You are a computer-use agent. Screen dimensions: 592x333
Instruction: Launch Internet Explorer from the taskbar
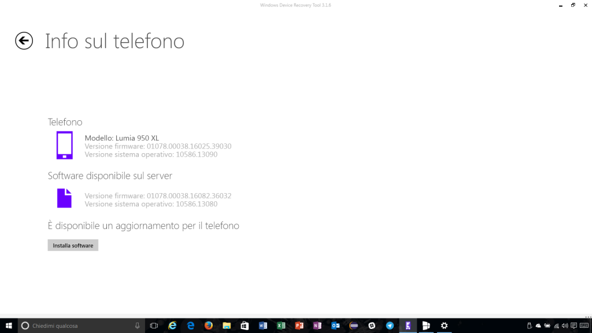coord(172,325)
